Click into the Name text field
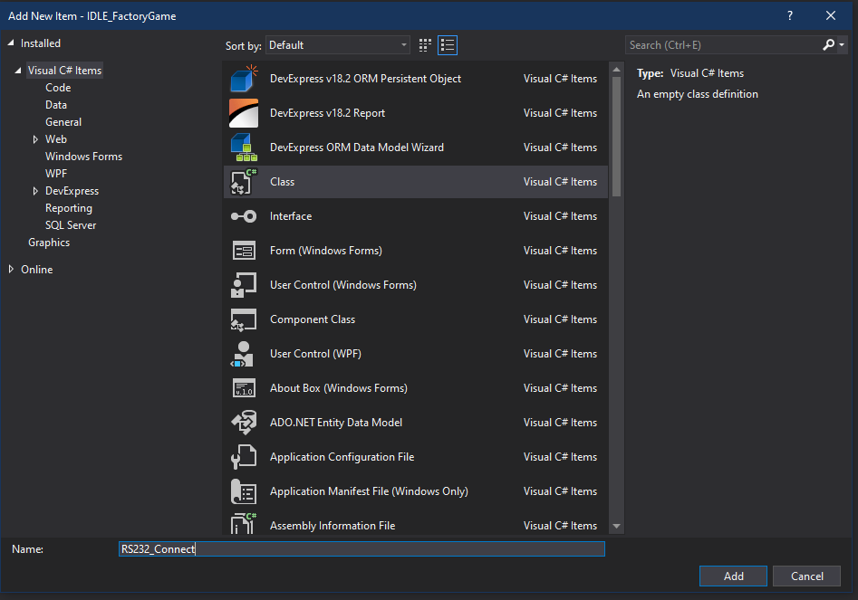The height and width of the screenshot is (600, 858). [x=362, y=549]
